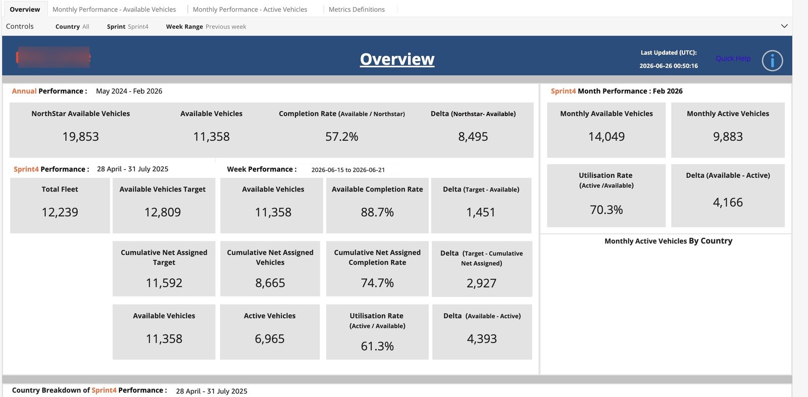Select the monthly Utilisation Rate value 70.3%
Image resolution: width=808 pixels, height=397 pixels.
pyautogui.click(x=607, y=210)
